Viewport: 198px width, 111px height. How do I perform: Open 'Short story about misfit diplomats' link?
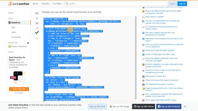tap(164, 46)
